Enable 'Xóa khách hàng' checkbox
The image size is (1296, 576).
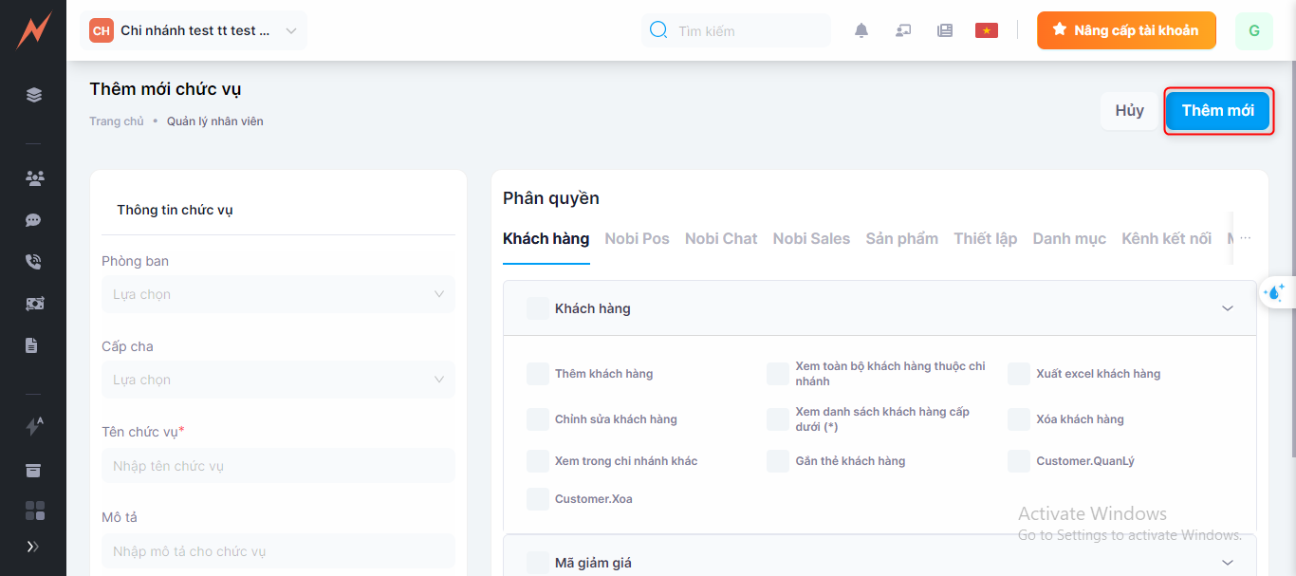(1019, 419)
